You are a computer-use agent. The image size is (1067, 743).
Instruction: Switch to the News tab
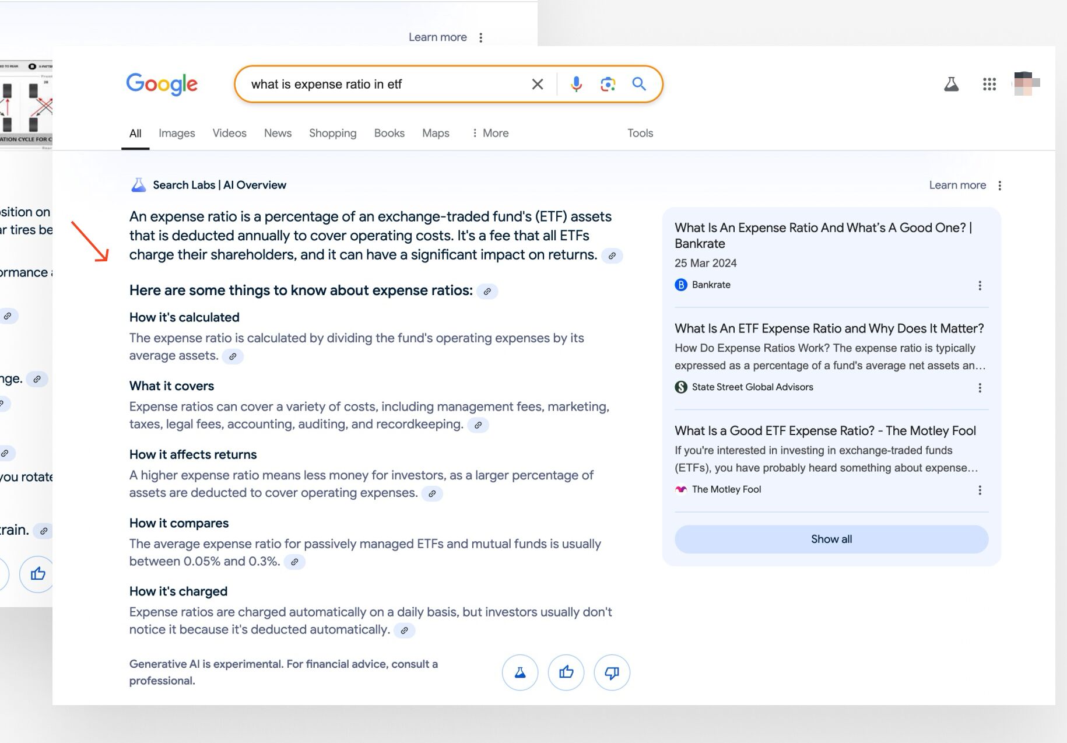tap(277, 133)
